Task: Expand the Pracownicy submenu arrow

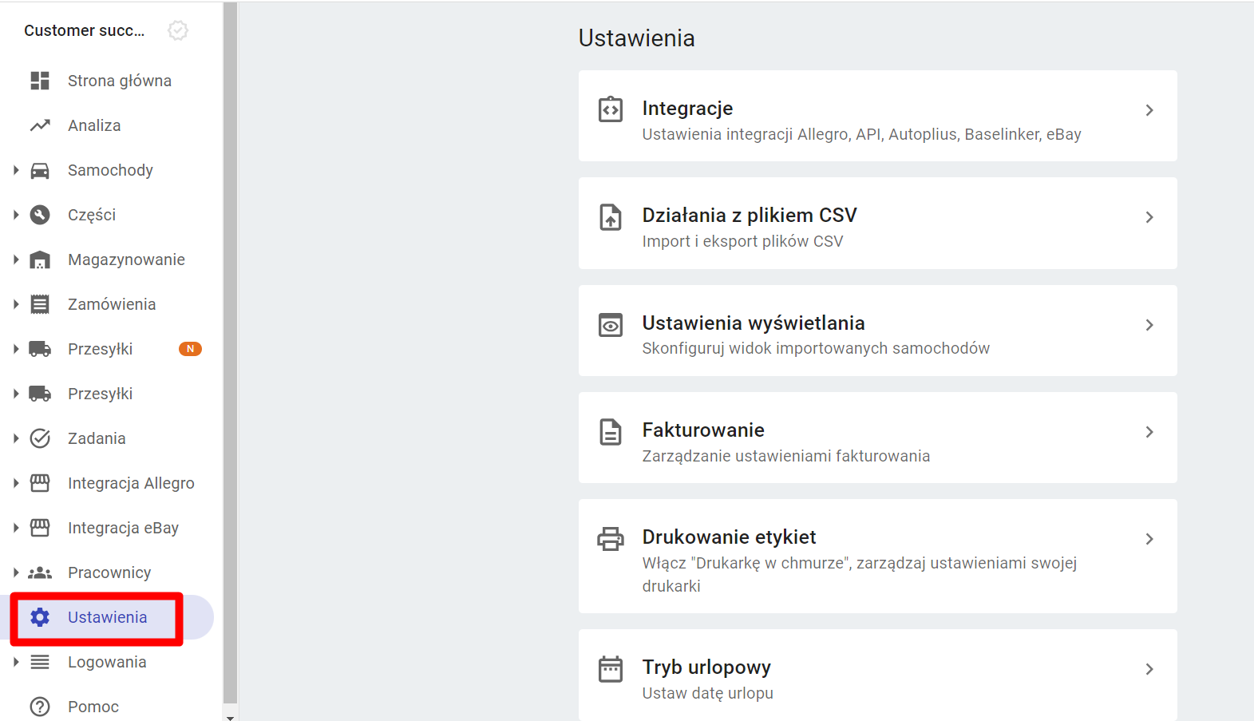Action: pos(16,572)
